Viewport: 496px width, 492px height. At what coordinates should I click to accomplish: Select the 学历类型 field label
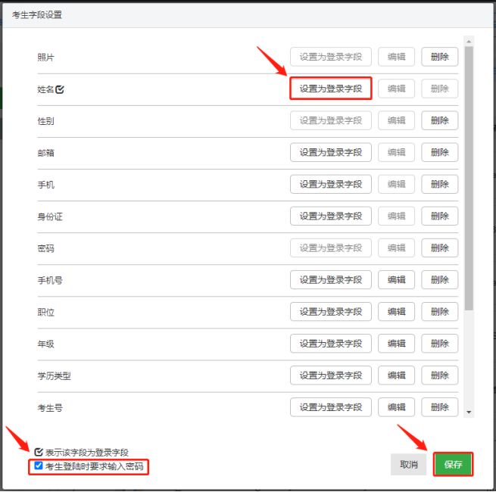click(54, 376)
